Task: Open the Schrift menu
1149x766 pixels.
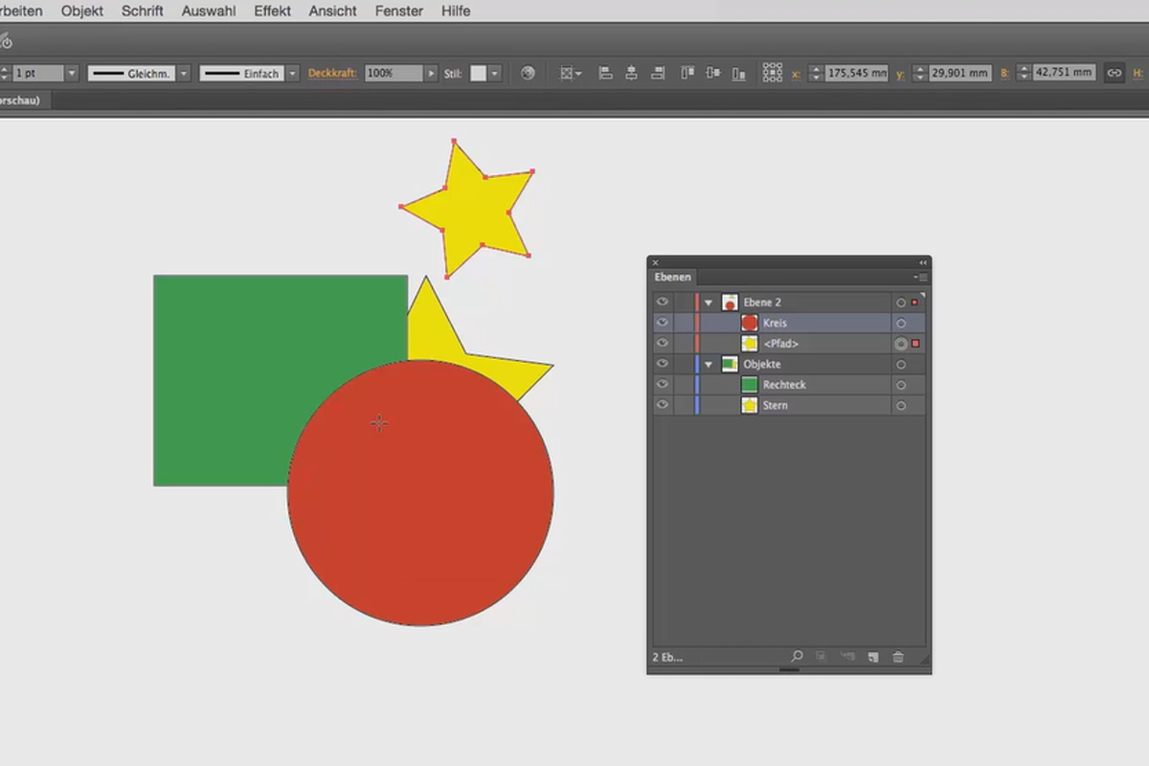Action: [x=143, y=11]
